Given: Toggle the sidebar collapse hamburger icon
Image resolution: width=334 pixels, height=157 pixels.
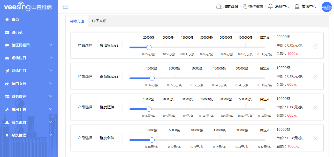Looking at the screenshot, I should (65, 7).
